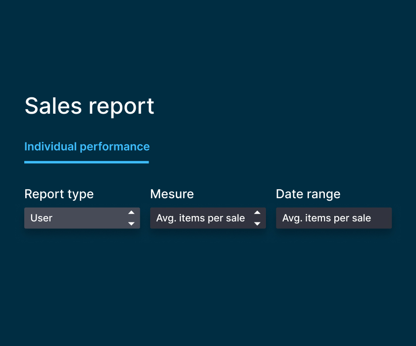Switch to the Individual performance tab
The width and height of the screenshot is (416, 346).
(x=87, y=147)
